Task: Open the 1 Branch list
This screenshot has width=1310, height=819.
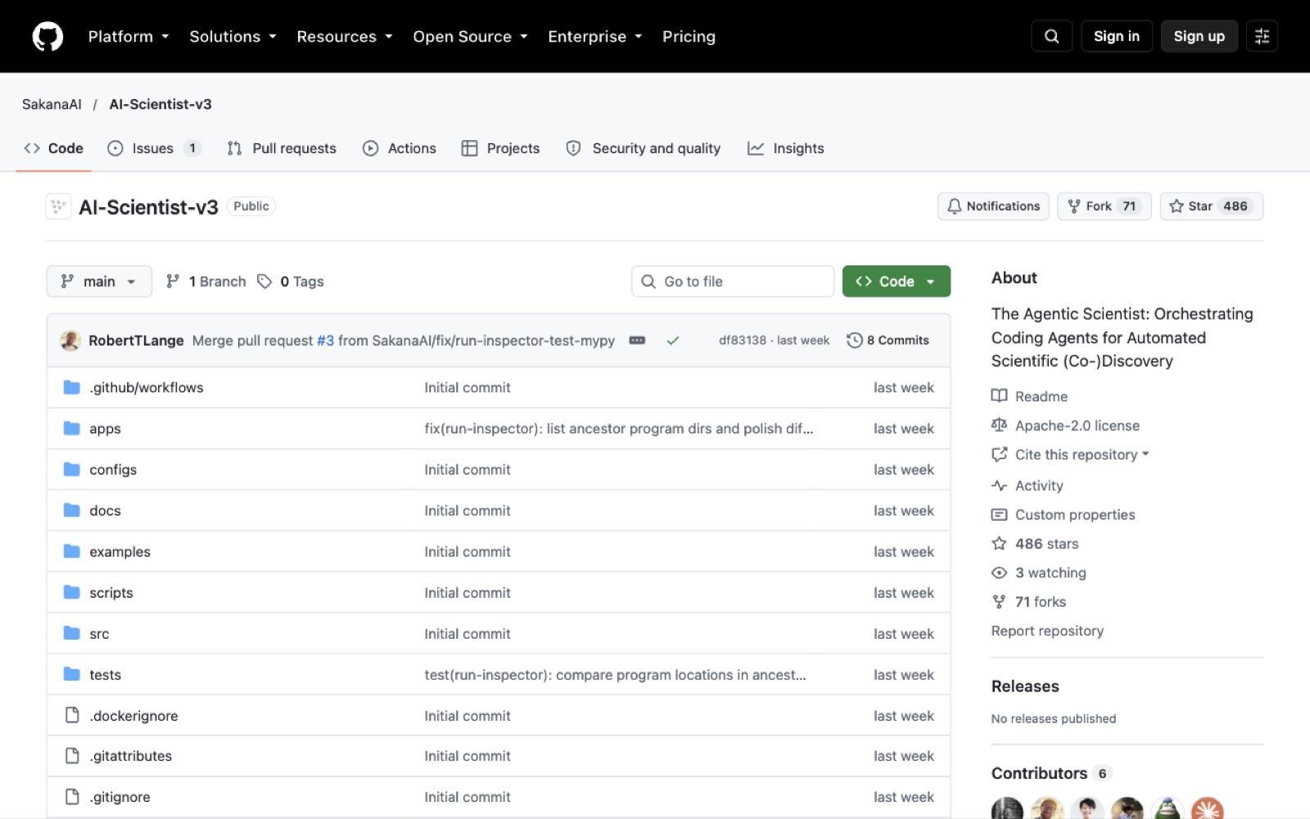Action: tap(206, 282)
